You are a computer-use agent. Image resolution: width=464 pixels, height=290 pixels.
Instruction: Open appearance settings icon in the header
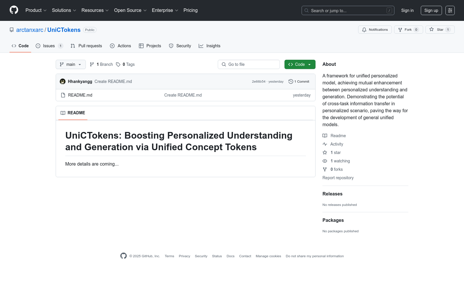[450, 10]
